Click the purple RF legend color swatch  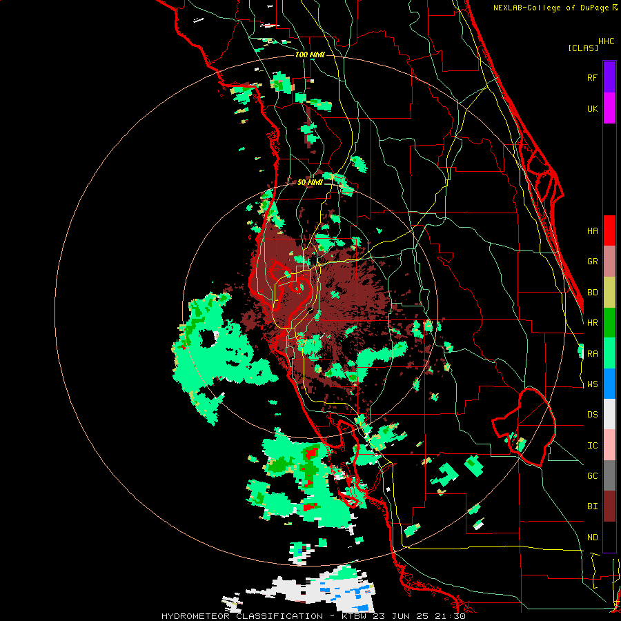(x=609, y=77)
